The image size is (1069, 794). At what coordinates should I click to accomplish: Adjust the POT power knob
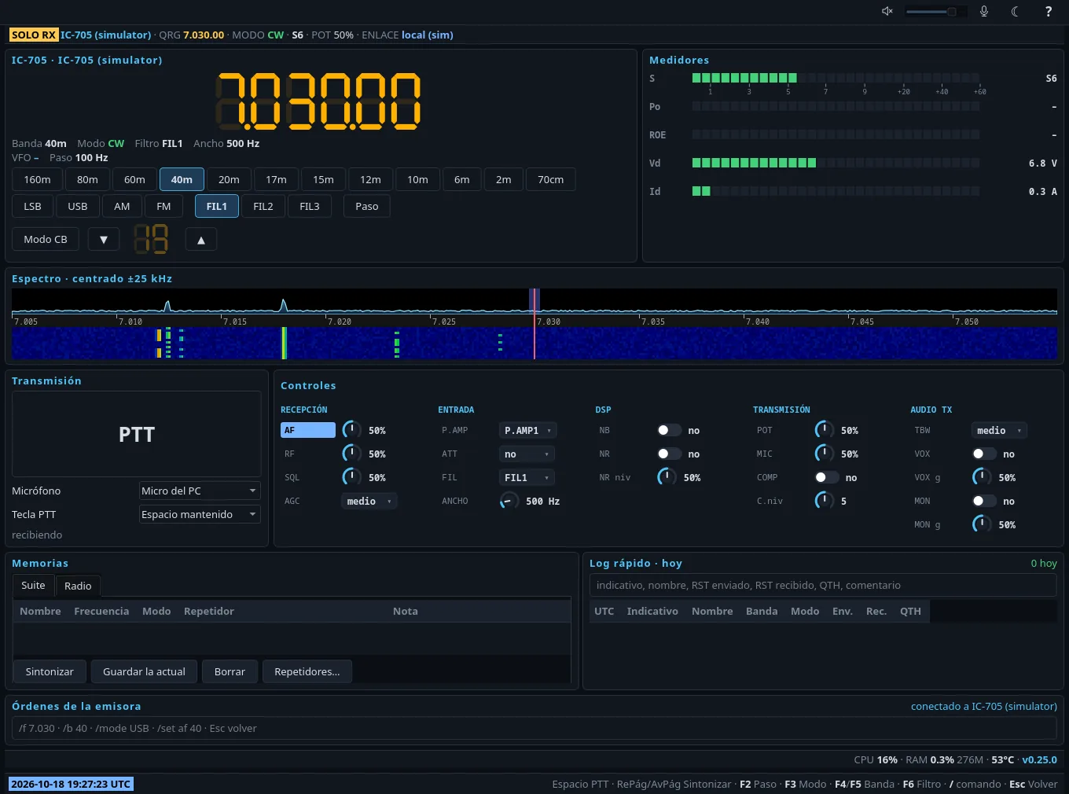point(825,430)
